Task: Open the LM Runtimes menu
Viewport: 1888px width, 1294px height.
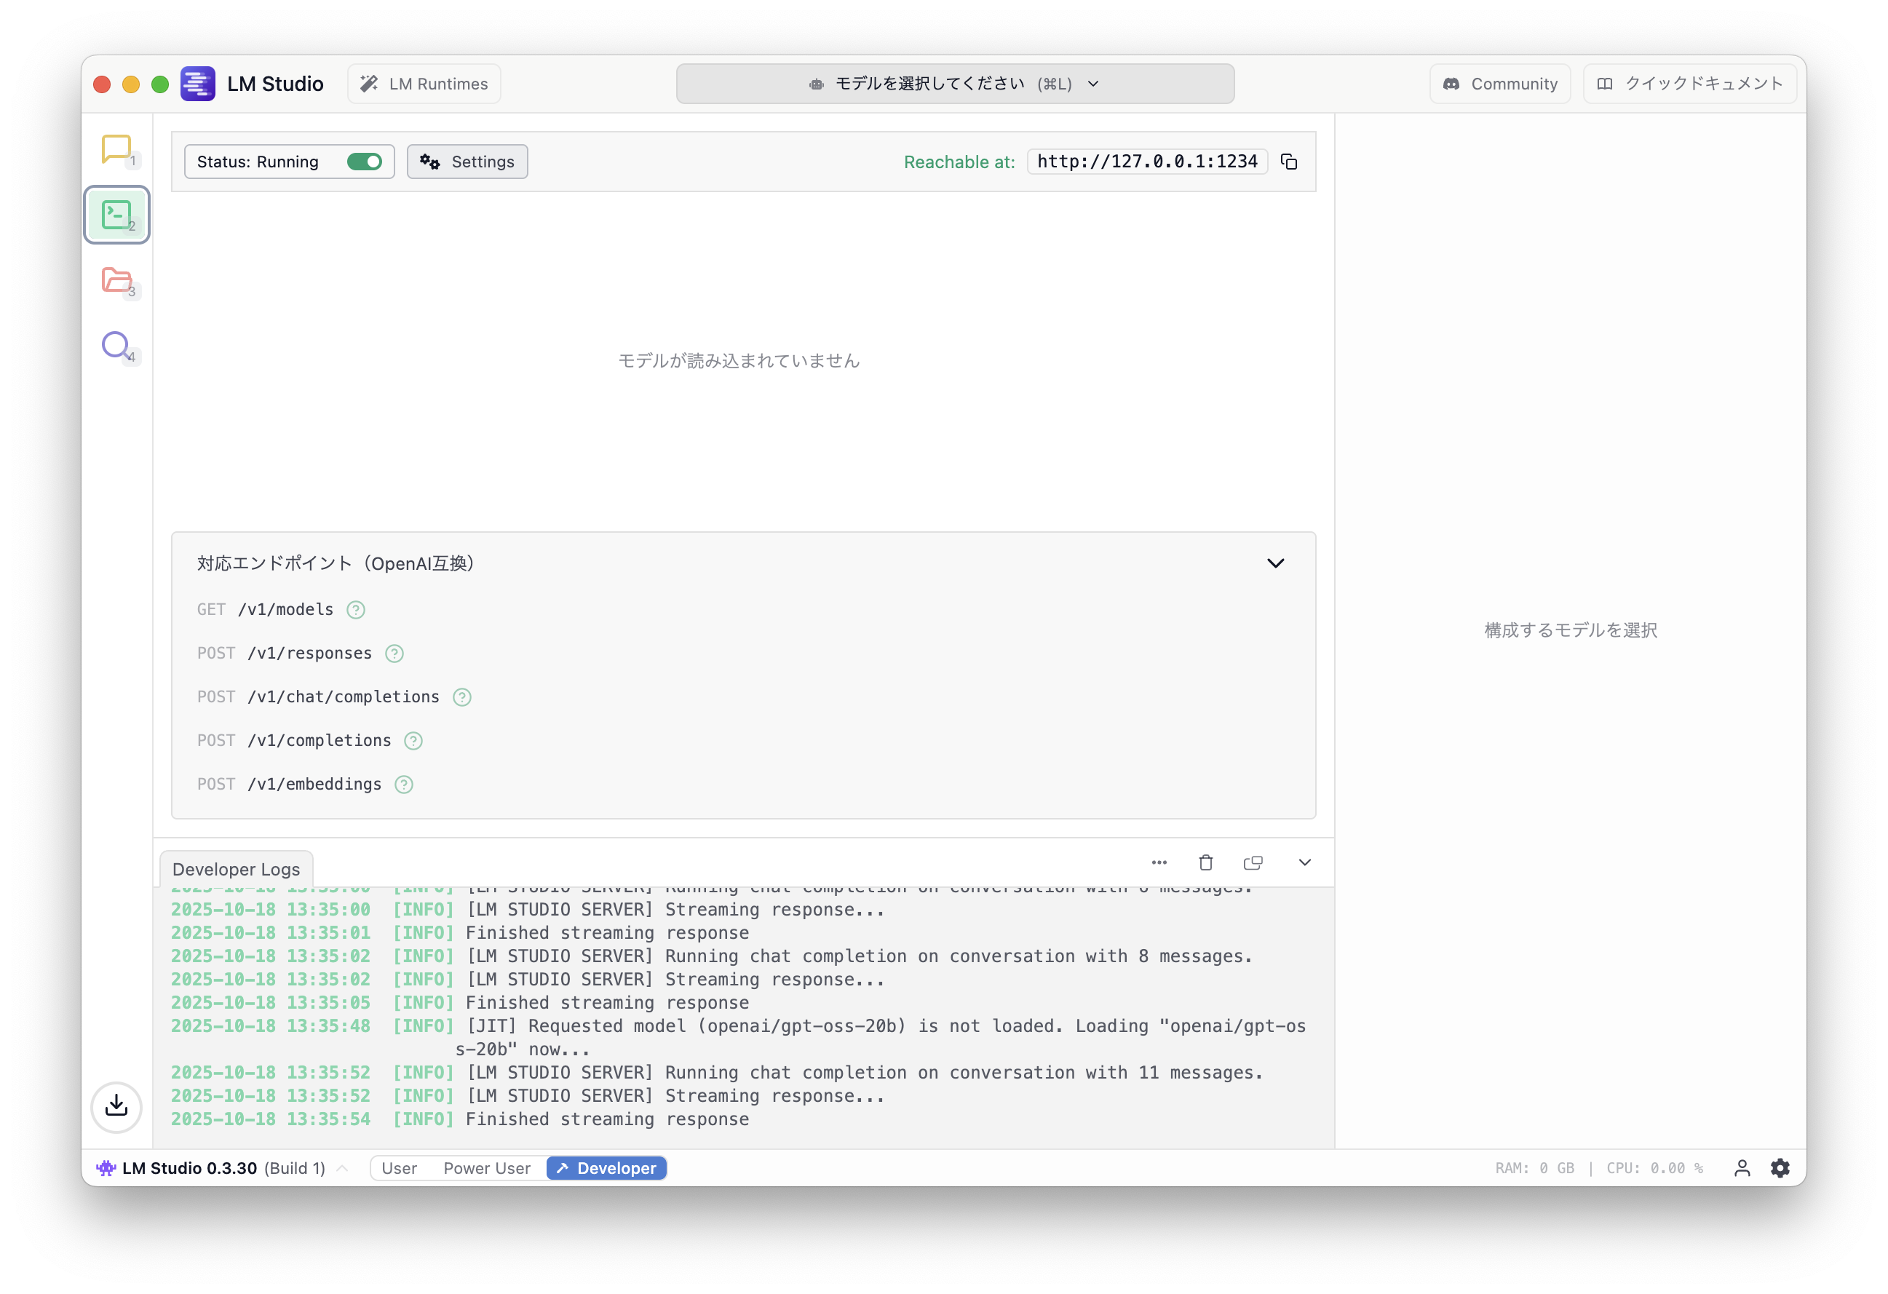Action: tap(424, 84)
